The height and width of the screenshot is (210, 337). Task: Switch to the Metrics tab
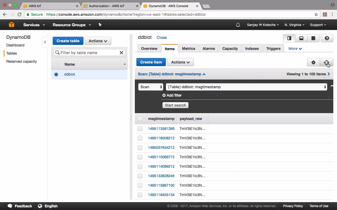pos(189,49)
